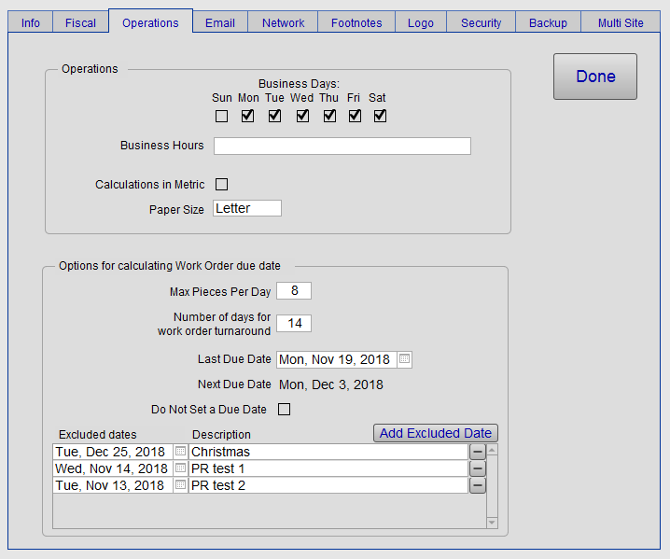
Task: Open calendar picker for Last Due Date
Action: [x=404, y=359]
